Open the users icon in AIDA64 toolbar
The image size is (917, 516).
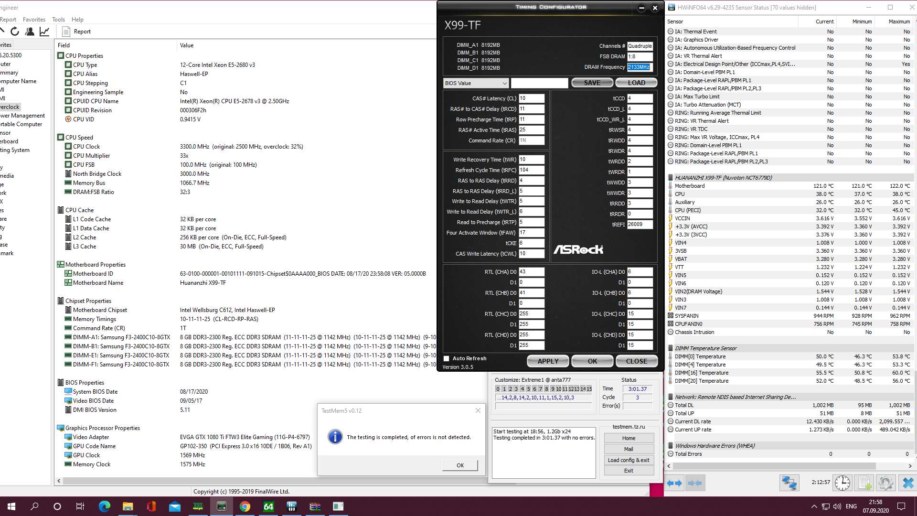[30, 32]
